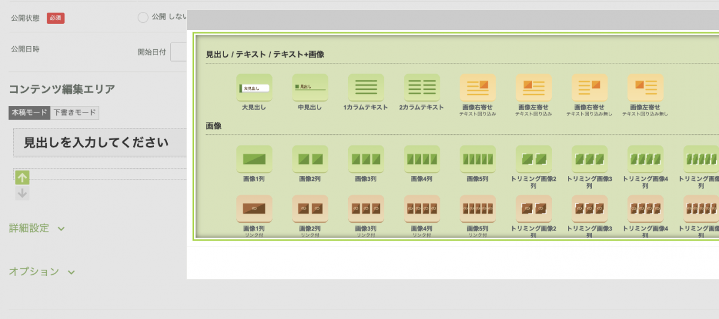Insert a 1カラムテキスト block

365,88
